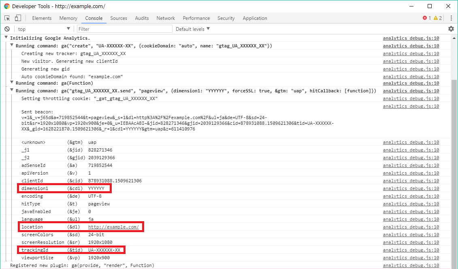Select the clientId 878931088.1509621306 value
Image resolution: width=458 pixels, height=269 pixels.
click(x=115, y=181)
